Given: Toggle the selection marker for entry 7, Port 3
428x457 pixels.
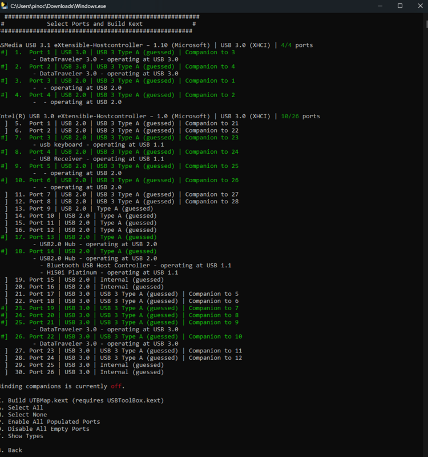Looking at the screenshot, I should [x=5, y=138].
